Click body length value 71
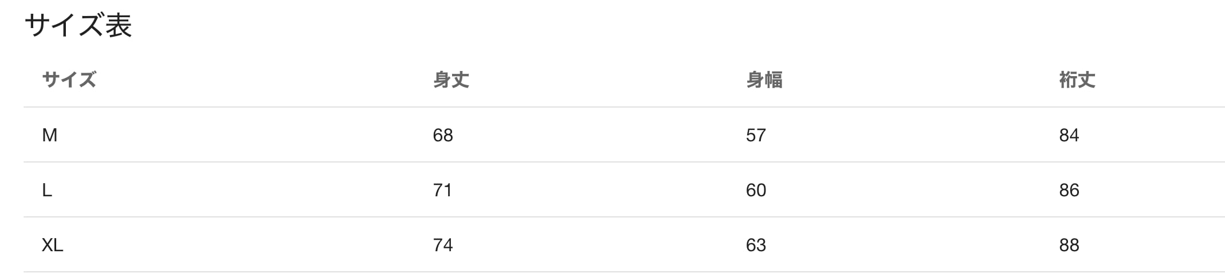The height and width of the screenshot is (277, 1225). point(443,190)
